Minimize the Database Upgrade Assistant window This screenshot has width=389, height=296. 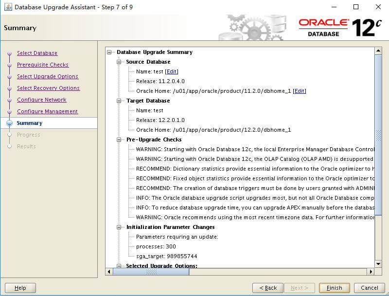coord(334,7)
